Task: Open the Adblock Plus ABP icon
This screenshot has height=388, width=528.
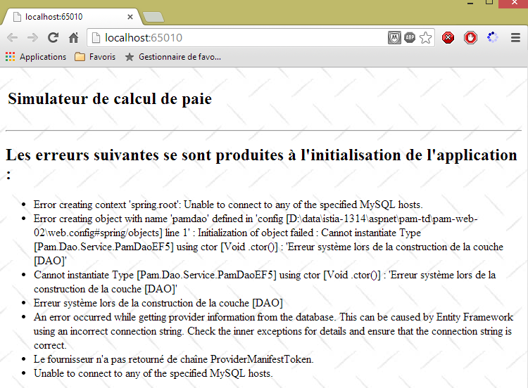Action: click(410, 38)
